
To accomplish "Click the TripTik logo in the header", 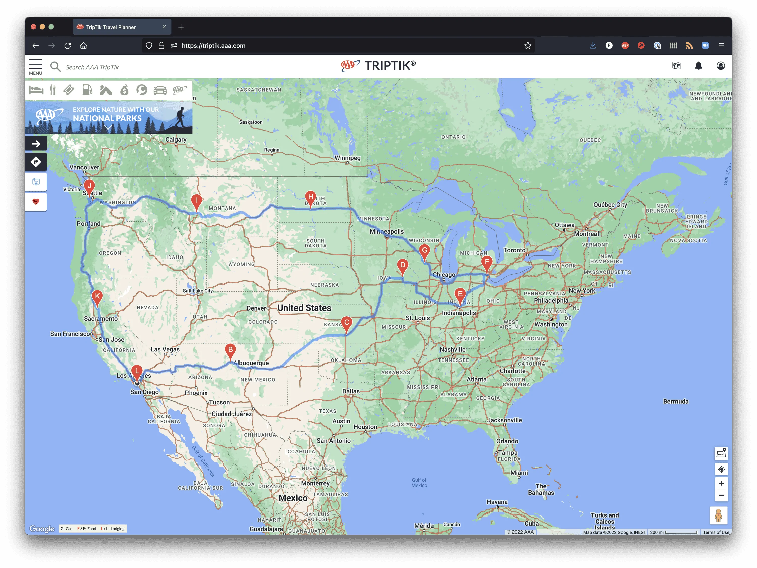I will [x=379, y=65].
